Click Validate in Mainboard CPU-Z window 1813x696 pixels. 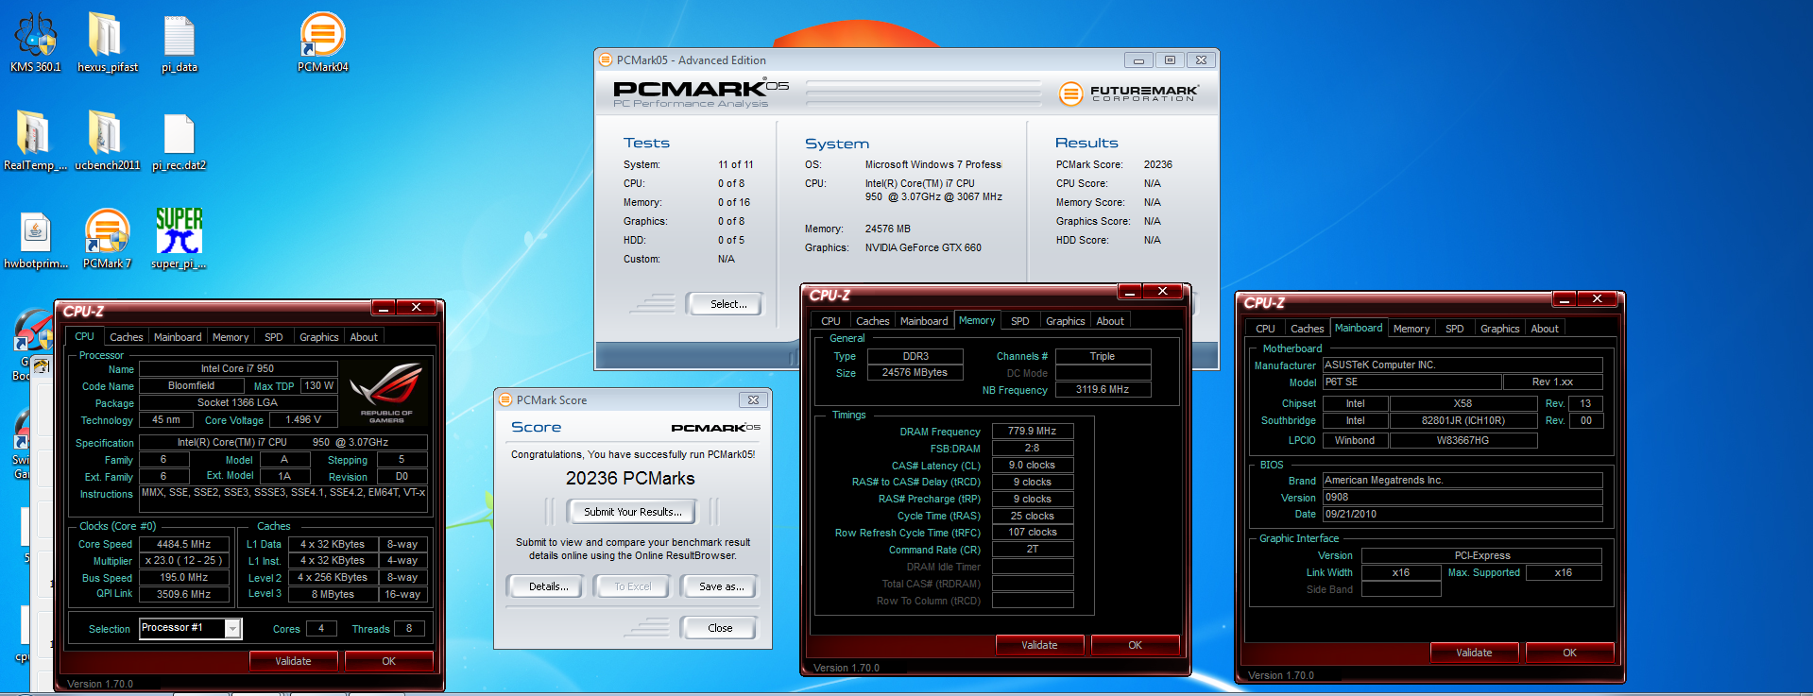[1474, 653]
